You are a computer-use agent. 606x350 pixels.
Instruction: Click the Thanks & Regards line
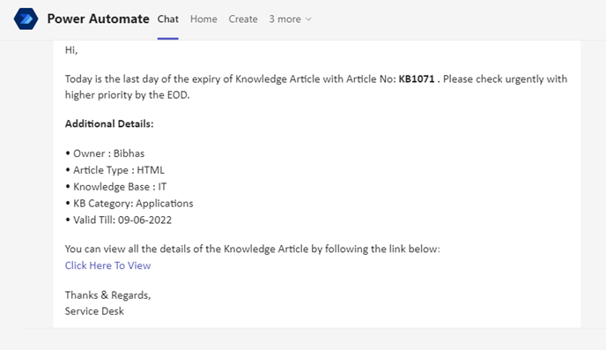click(x=107, y=295)
